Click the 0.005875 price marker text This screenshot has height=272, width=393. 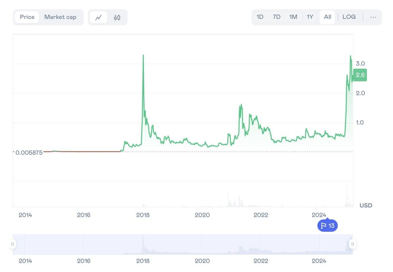29,152
